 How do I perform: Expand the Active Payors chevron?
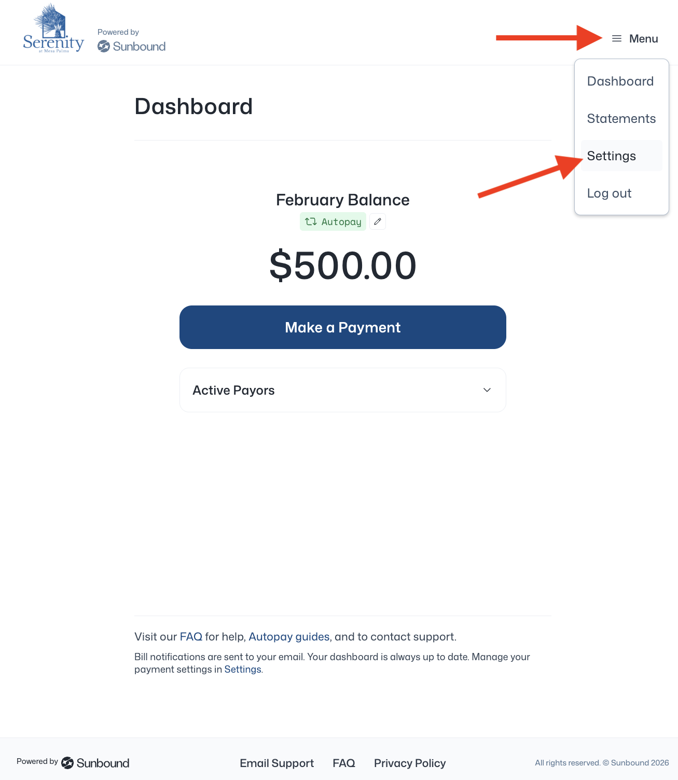click(x=487, y=390)
